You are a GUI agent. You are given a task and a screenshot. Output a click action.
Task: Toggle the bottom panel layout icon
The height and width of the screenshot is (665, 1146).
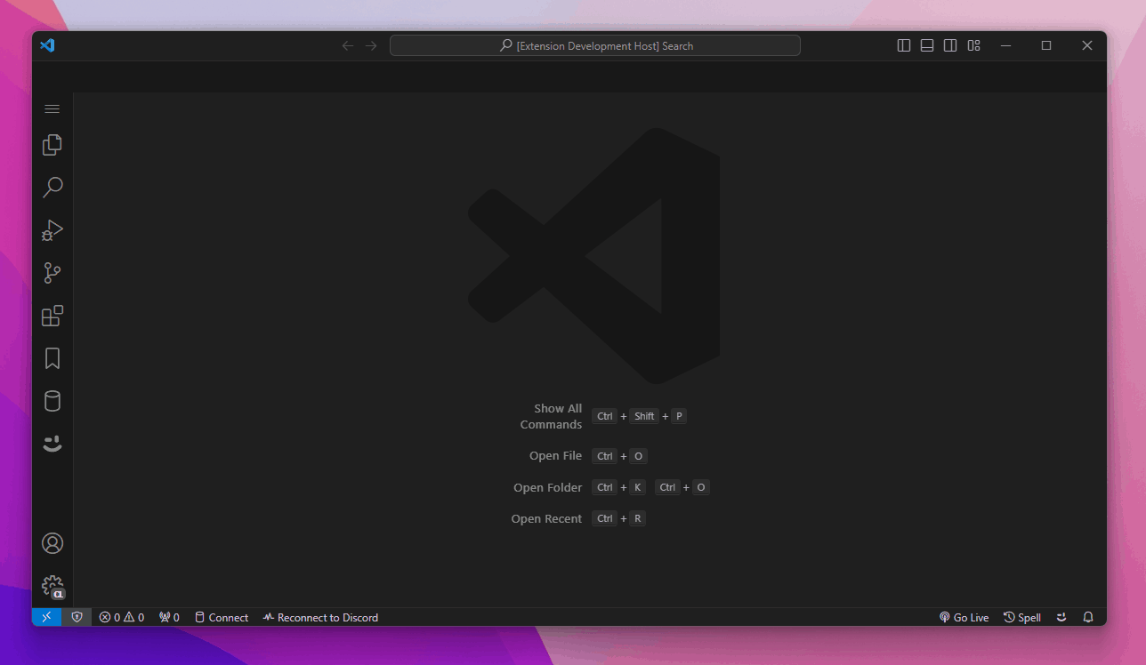pyautogui.click(x=927, y=45)
